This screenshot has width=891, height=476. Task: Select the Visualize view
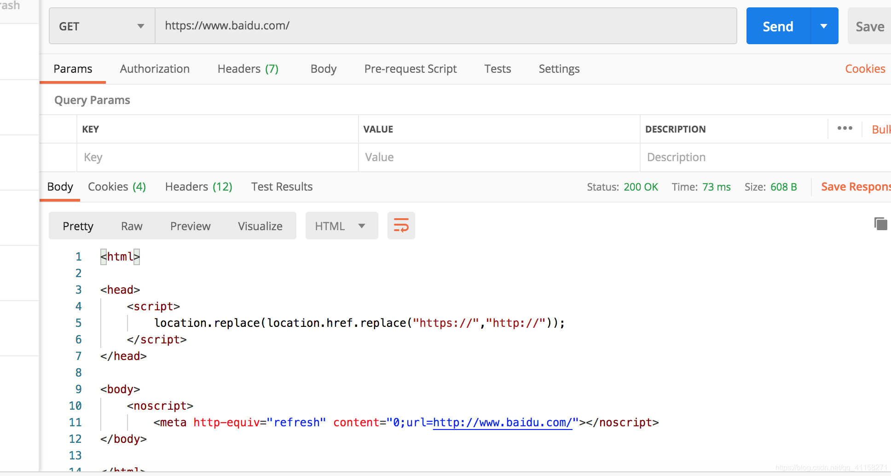pyautogui.click(x=260, y=226)
